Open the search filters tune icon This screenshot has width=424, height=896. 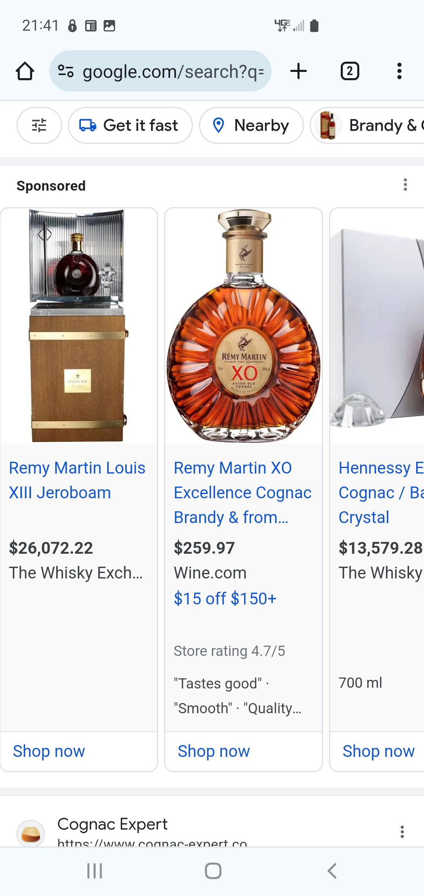(x=39, y=125)
